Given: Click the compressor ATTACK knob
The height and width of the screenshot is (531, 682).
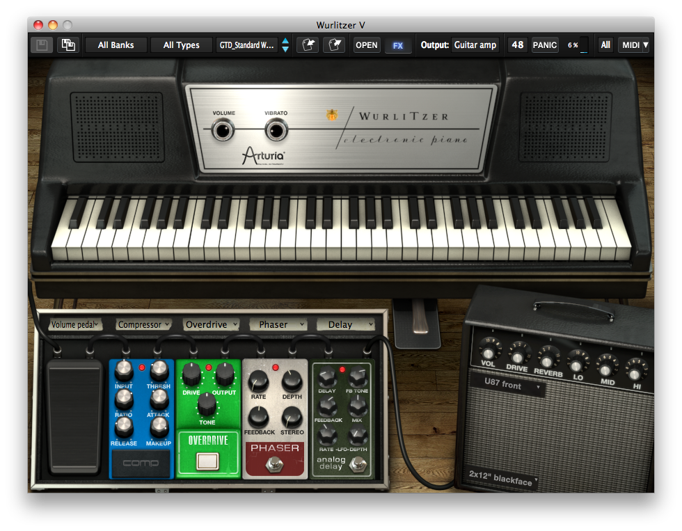Looking at the screenshot, I should [x=159, y=399].
